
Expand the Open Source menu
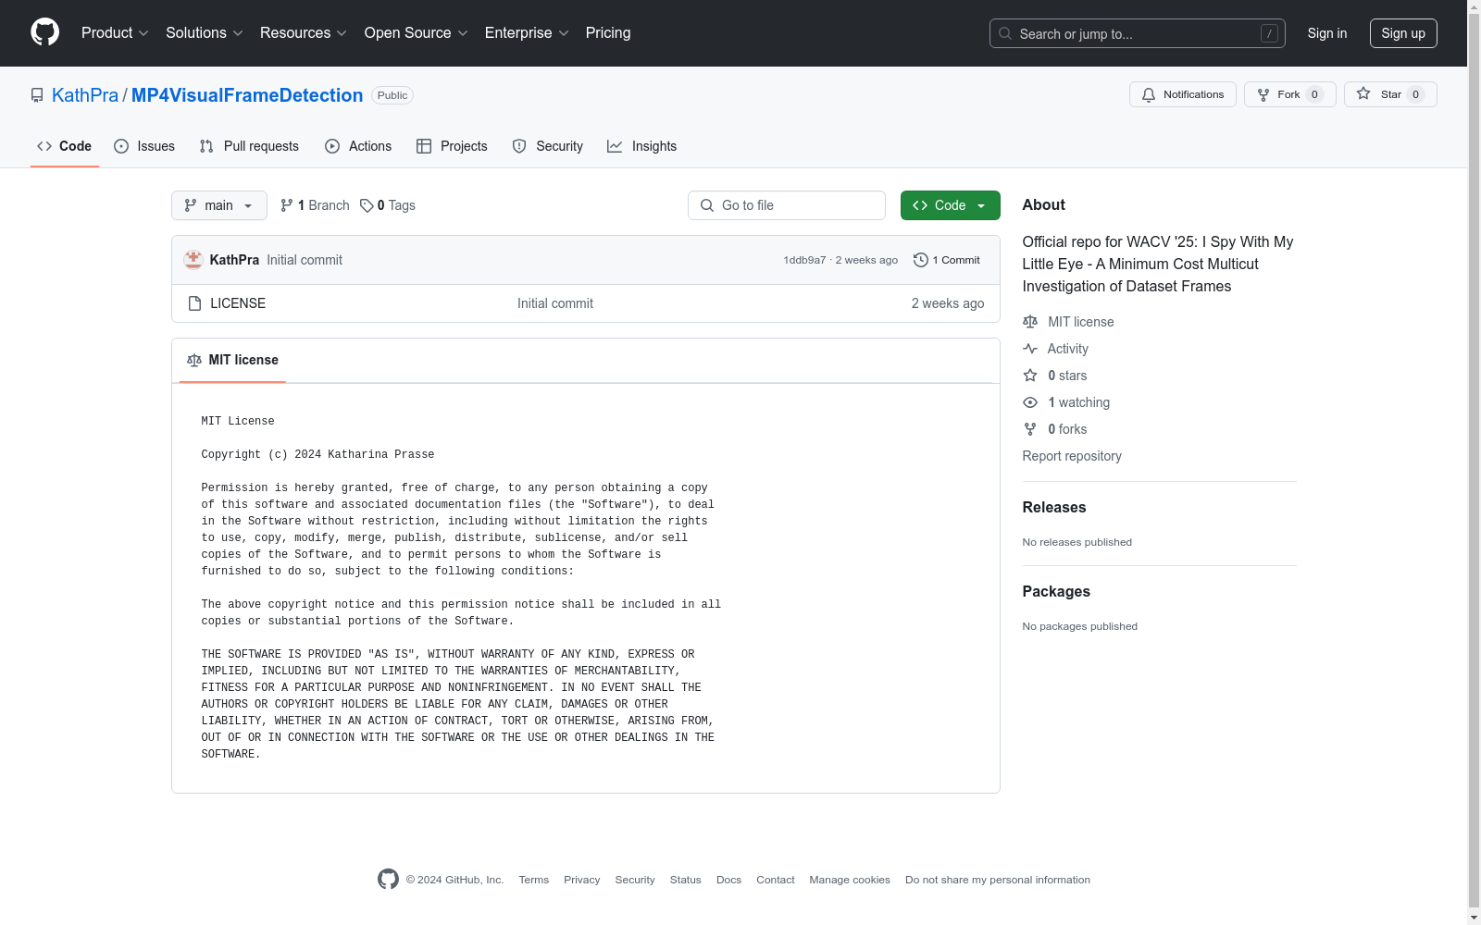[417, 32]
